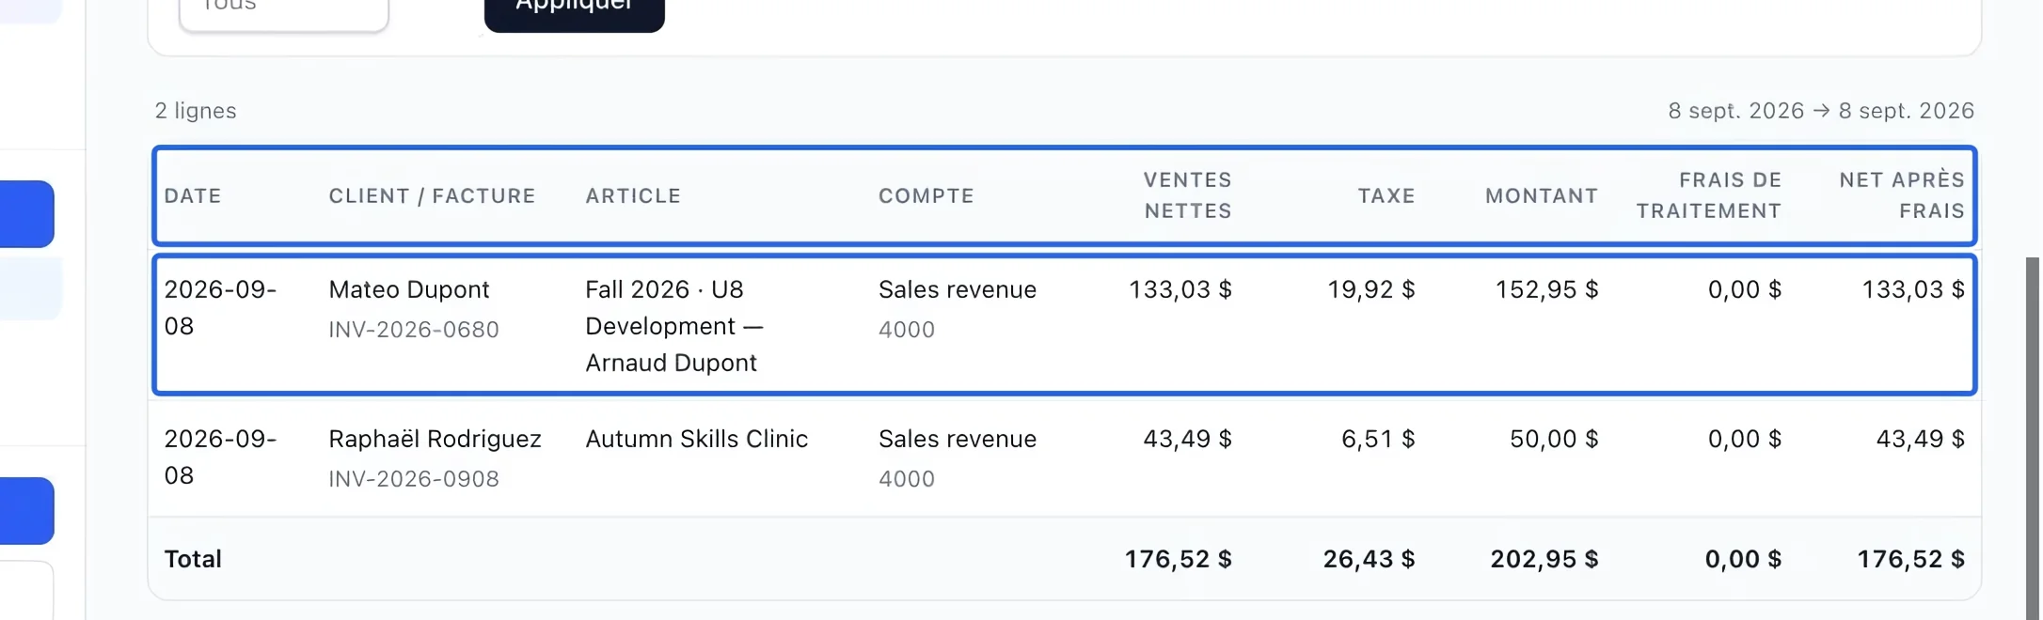
Task: Select invoice number INV-2026-0680
Action: [x=414, y=330]
